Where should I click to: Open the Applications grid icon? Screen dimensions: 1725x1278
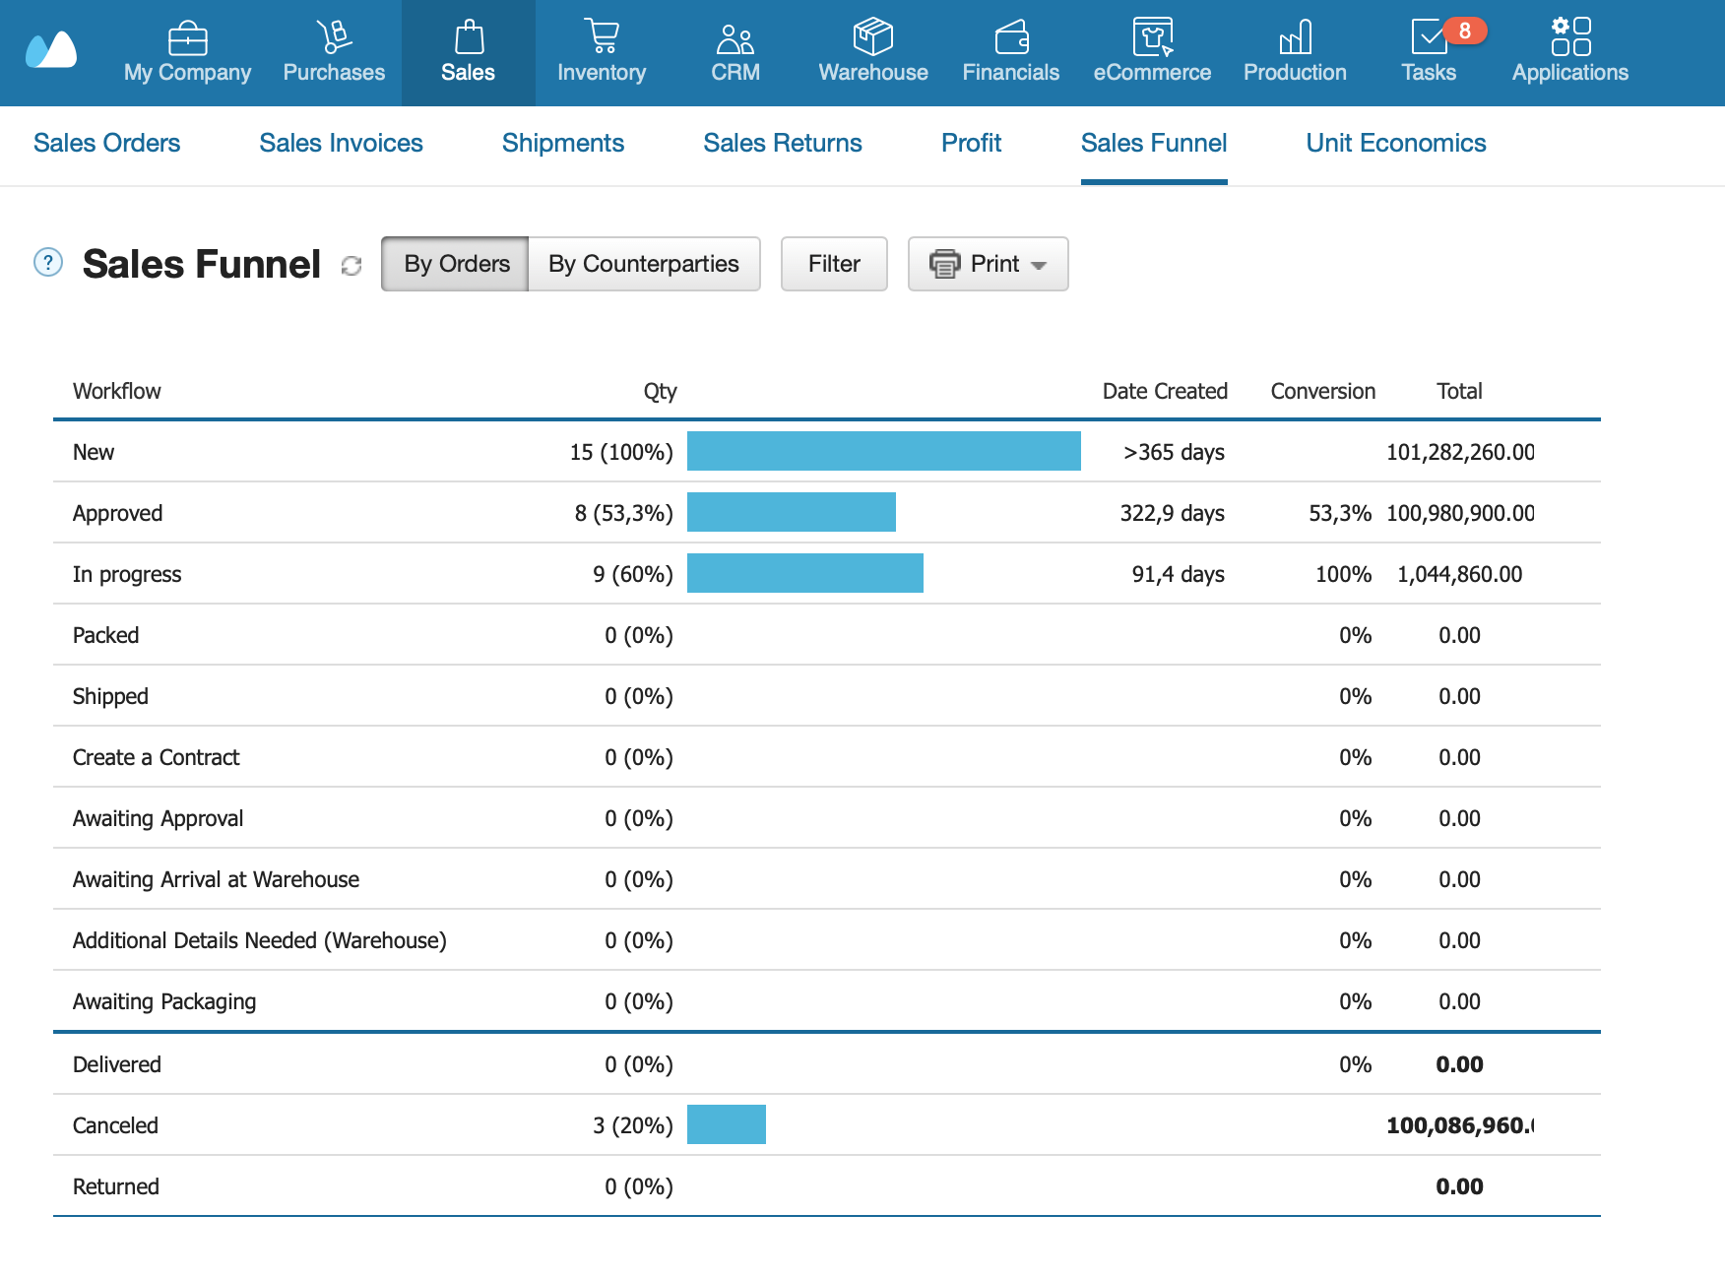(x=1570, y=36)
